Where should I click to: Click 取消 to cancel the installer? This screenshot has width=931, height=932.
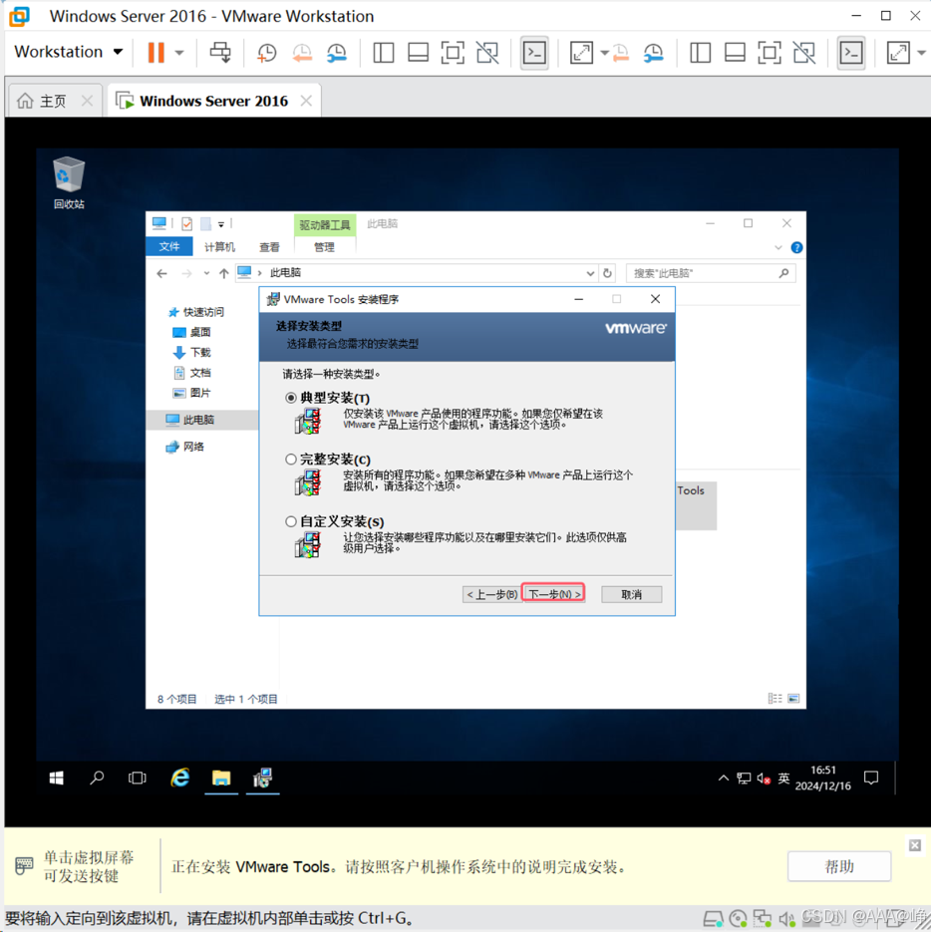click(x=631, y=594)
